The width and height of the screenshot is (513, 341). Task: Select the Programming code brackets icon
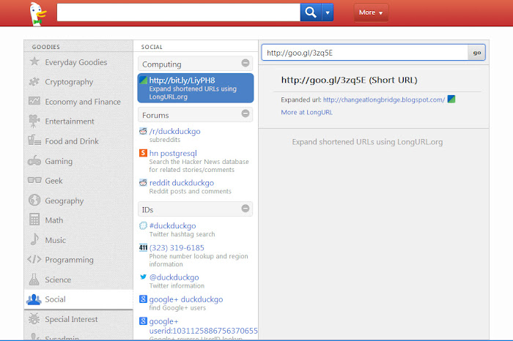click(x=34, y=259)
